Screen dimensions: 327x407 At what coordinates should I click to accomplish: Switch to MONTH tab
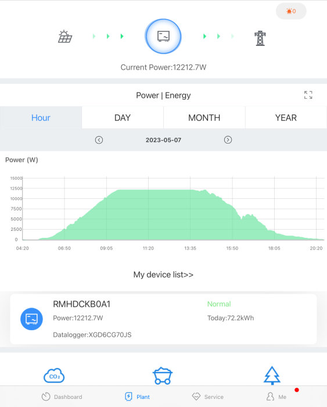204,117
